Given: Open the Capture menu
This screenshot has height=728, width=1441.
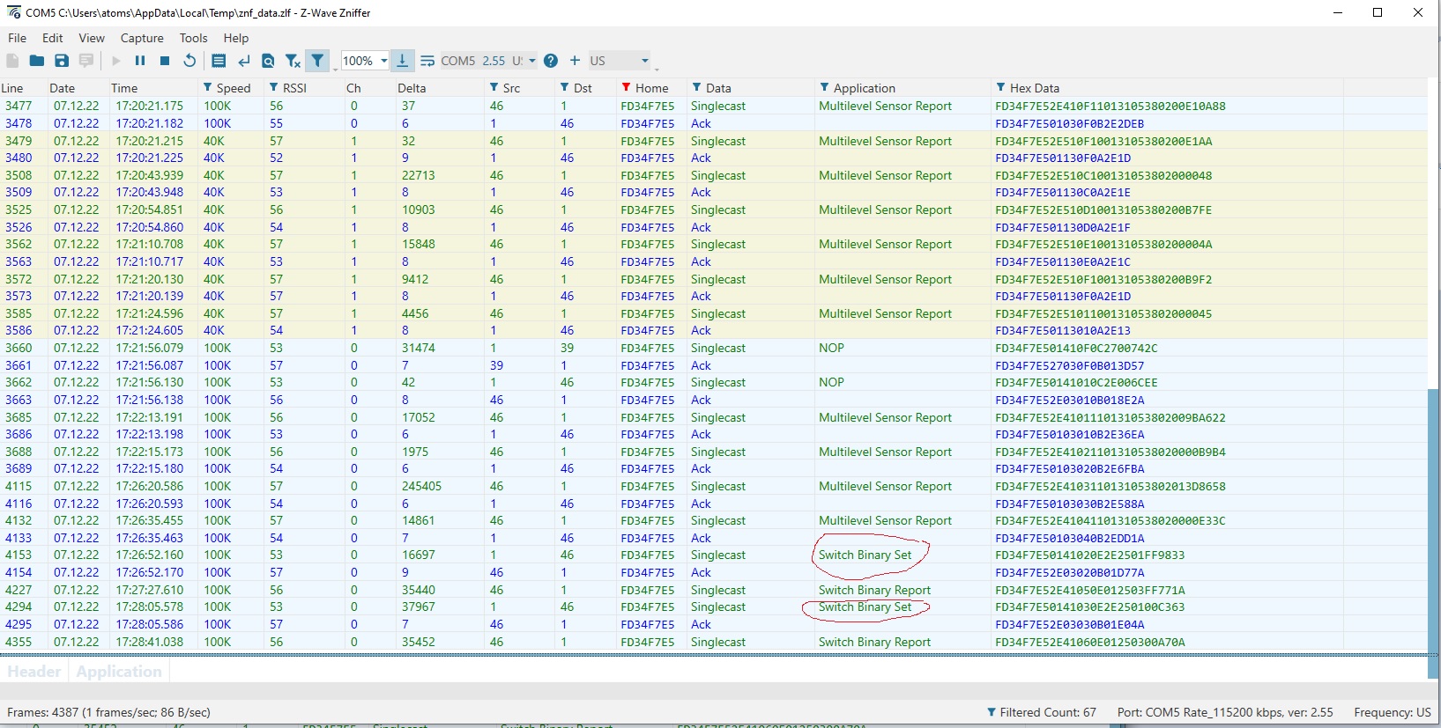Looking at the screenshot, I should [x=142, y=38].
